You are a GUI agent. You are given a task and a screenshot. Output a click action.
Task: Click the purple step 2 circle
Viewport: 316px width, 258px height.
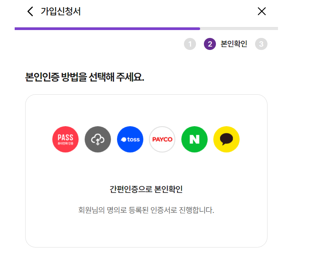pyautogui.click(x=210, y=44)
